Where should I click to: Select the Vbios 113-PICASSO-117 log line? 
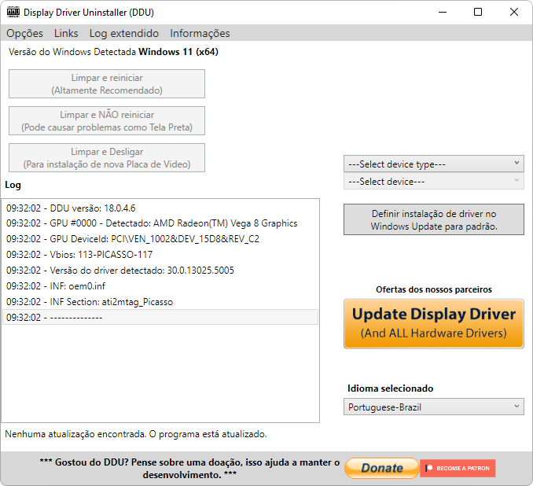160,255
